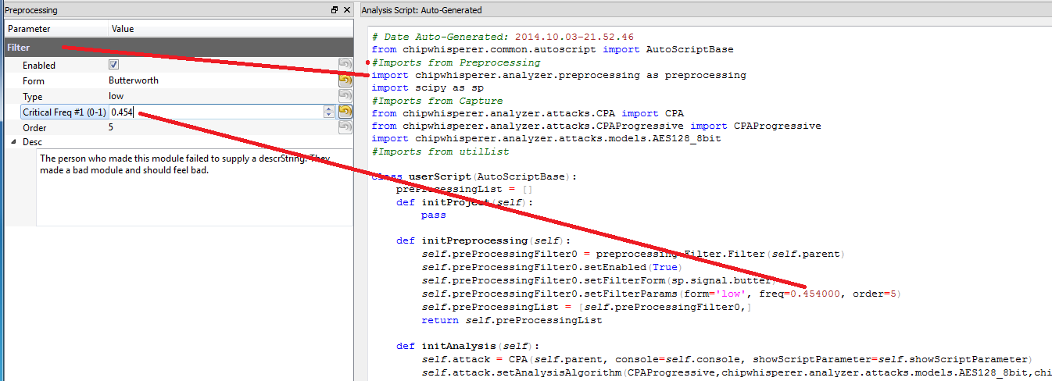1052x381 pixels.
Task: Reset the Order parameter to default
Action: 345,127
